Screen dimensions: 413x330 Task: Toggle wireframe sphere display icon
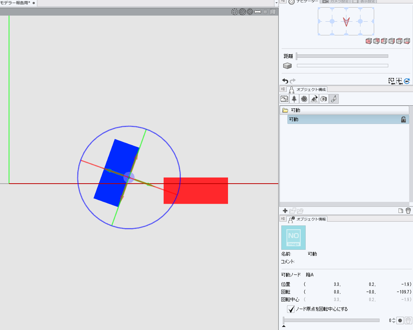(x=242, y=12)
